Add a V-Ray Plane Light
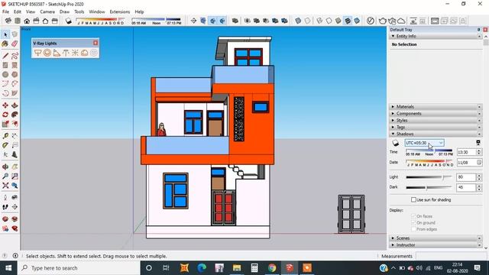 37,53
